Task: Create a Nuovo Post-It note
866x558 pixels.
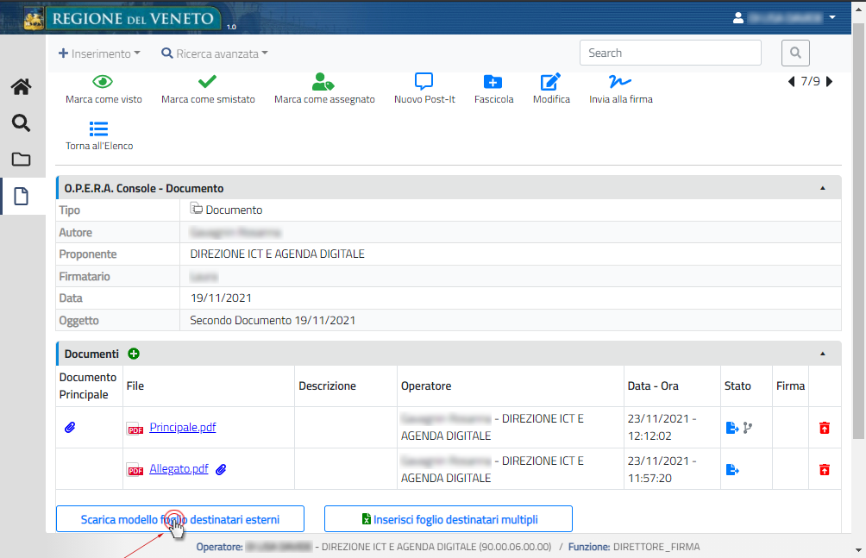Action: tap(424, 82)
